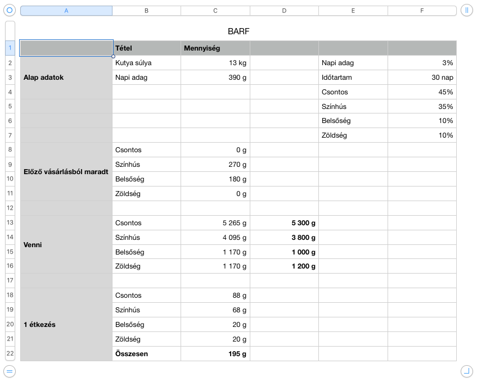Click the Összesen total label cell
Image resolution: width=477 pixels, height=382 pixels.
(x=147, y=354)
